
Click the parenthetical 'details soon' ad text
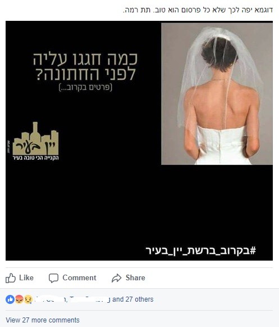pyautogui.click(x=85, y=87)
